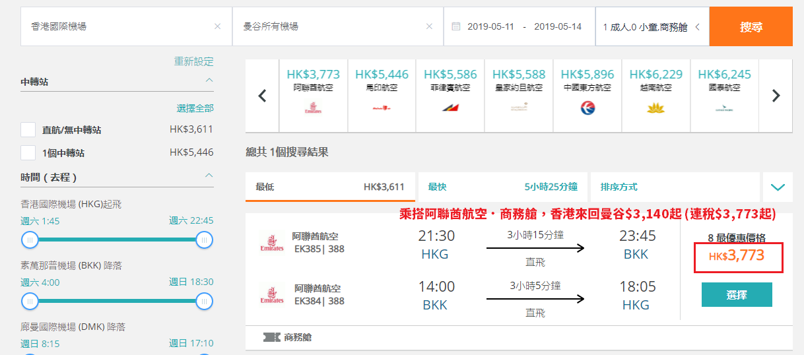
Task: Select the 菲律賓航空 airline logo
Action: click(451, 108)
